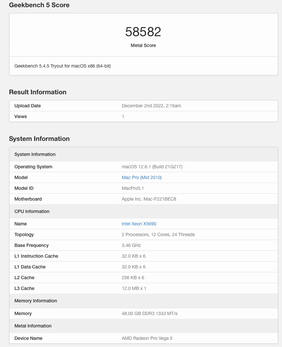Click the macOS 12.6.1 build value
The image size is (282, 347).
tap(152, 167)
